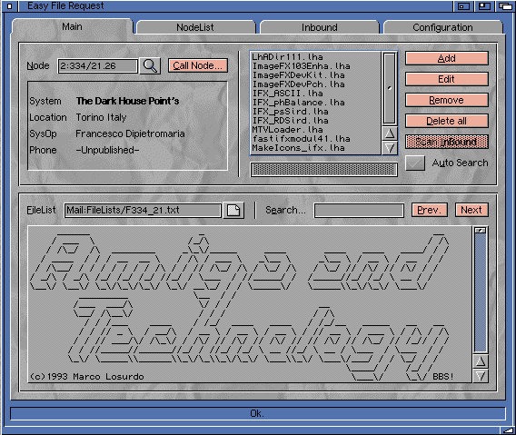Viewport: 516px width, 435px height.
Task: Click the Node address input field
Action: [x=98, y=65]
